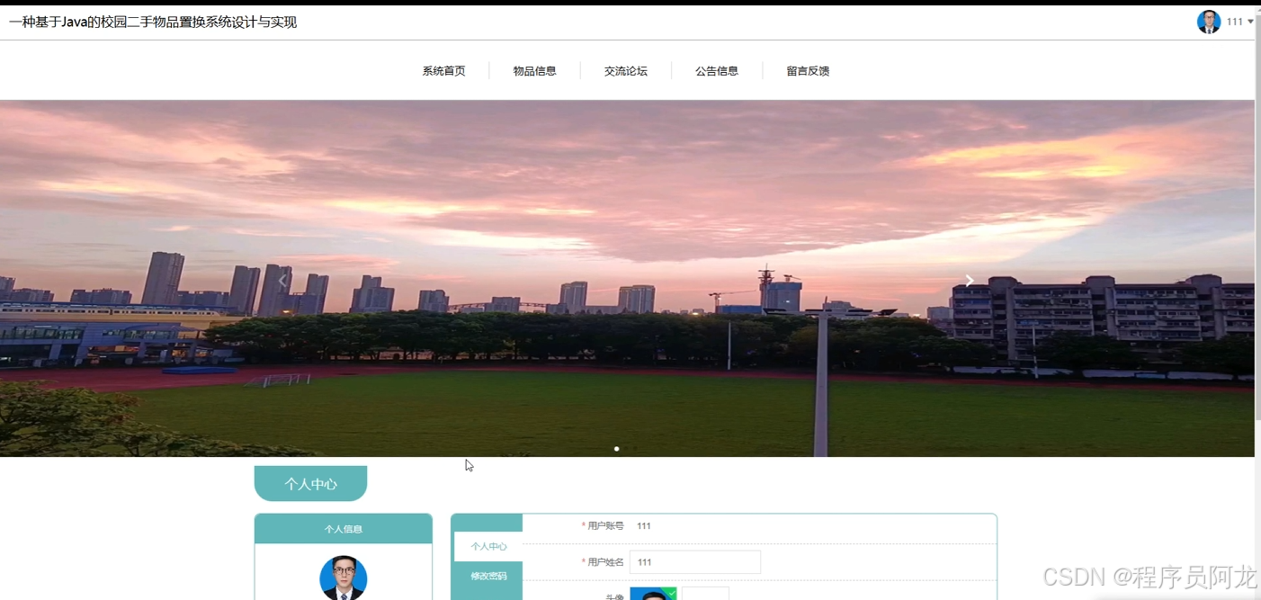Click the campus sunset banner image
This screenshot has height=600, width=1261.
(627, 278)
